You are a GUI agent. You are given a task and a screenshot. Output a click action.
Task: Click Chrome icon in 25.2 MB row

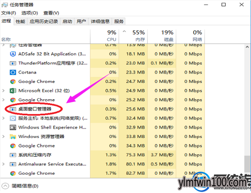point(13,100)
